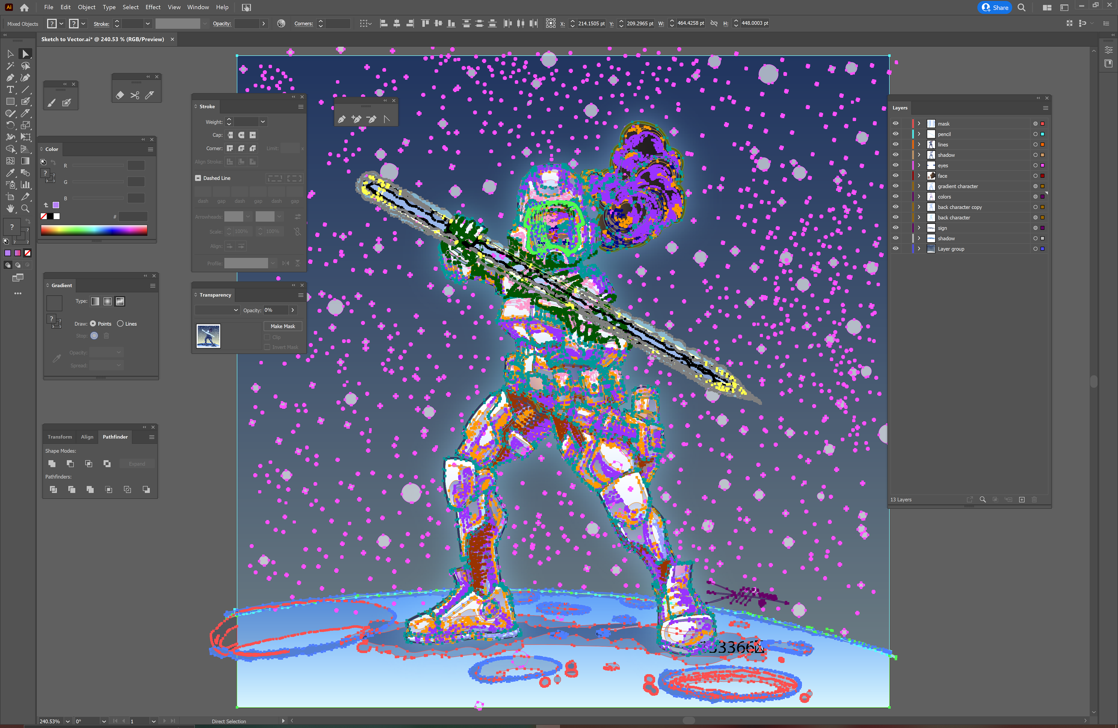Image resolution: width=1118 pixels, height=728 pixels.
Task: Select the Selection tool arrow
Action: click(10, 54)
